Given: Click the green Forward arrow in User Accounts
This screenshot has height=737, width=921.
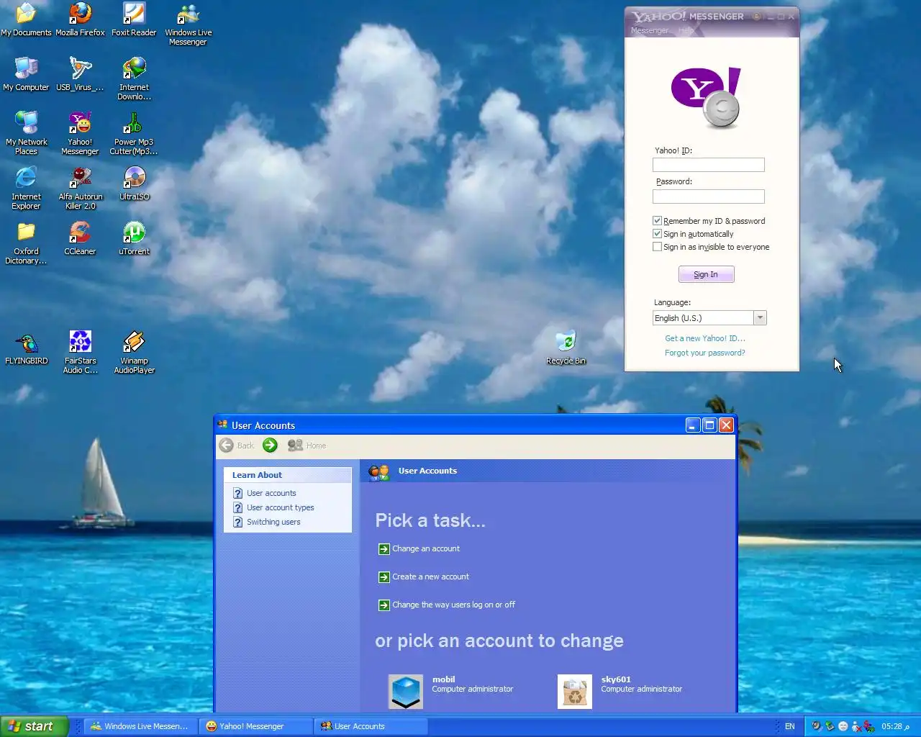Looking at the screenshot, I should 270,446.
